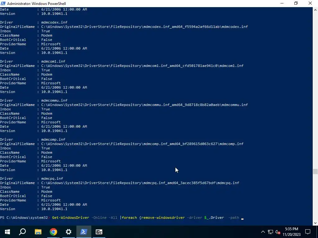Image resolution: width=318 pixels, height=238 pixels.
Task: Click driver name 'mdmcodex.inf'
Action: (x=54, y=22)
